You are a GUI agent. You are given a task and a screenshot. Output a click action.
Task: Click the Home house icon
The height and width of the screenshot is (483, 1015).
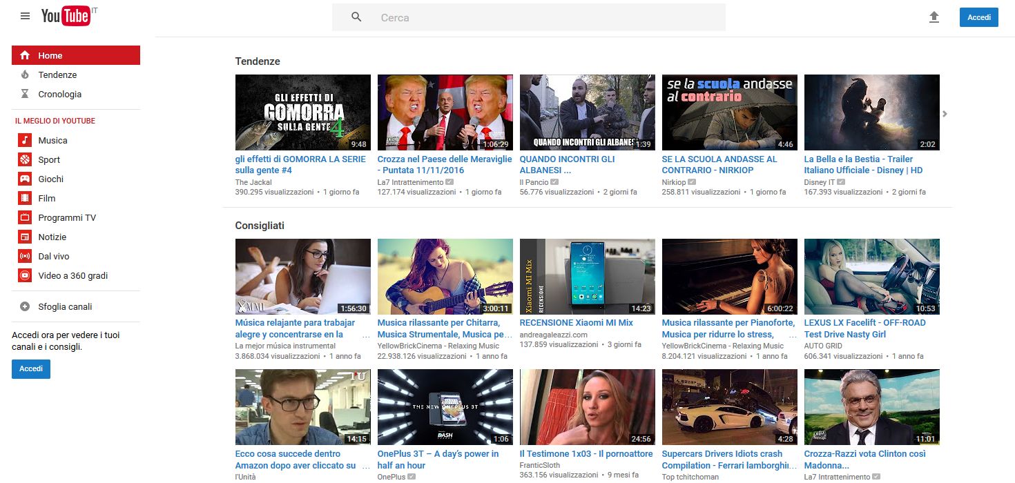pos(25,55)
